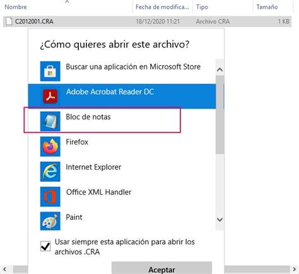The height and width of the screenshot is (274, 299).
Task: Pick Firefox to open the file
Action: tap(122, 146)
